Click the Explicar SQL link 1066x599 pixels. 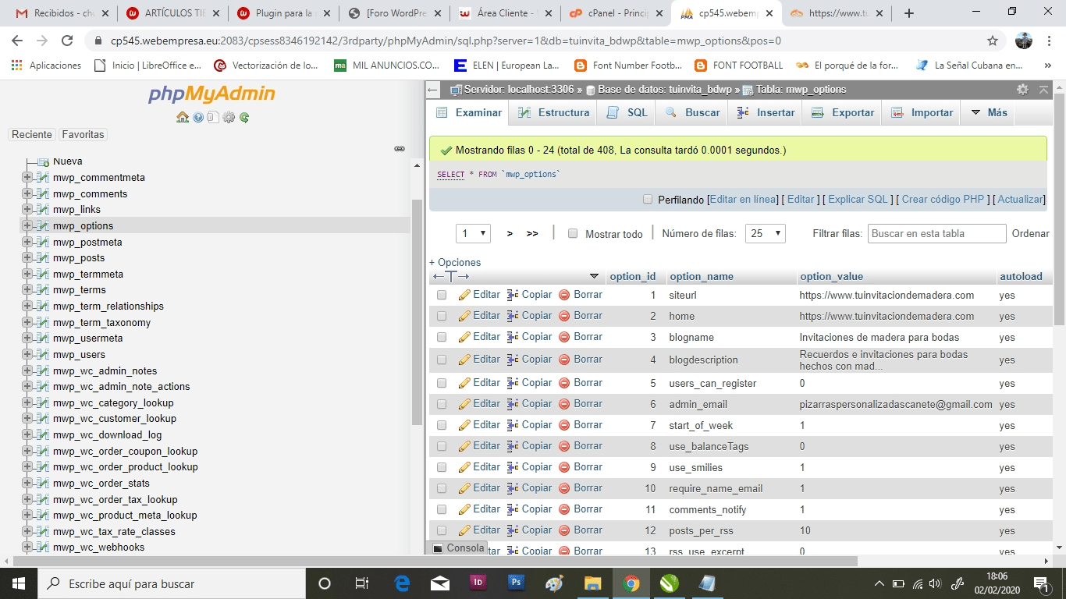point(858,200)
